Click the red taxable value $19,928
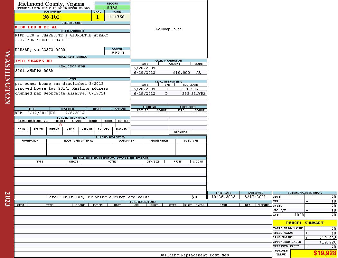 pos(324,253)
